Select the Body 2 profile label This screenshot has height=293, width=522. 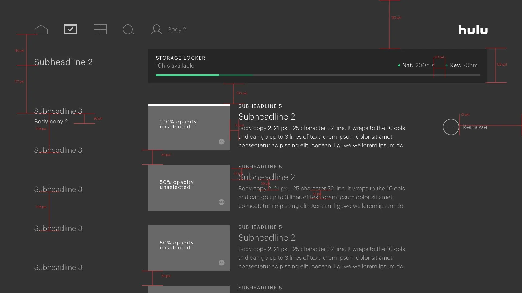177,30
